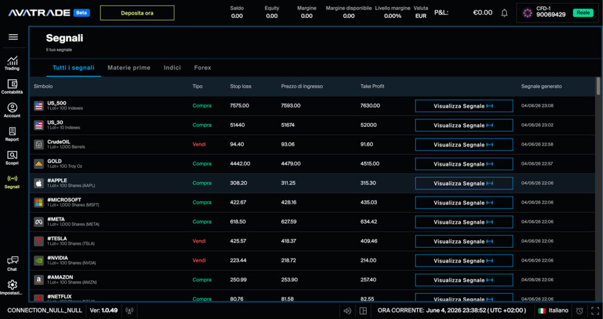Viewport: 603px width, 319px height.
Task: Click the alarm clock icon
Action: click(x=579, y=311)
